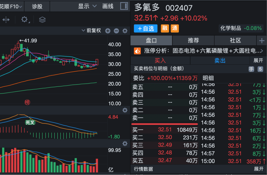This screenshot has height=175, width=267.
Task: Switch to the 推荐 tab
Action: [x=193, y=40]
